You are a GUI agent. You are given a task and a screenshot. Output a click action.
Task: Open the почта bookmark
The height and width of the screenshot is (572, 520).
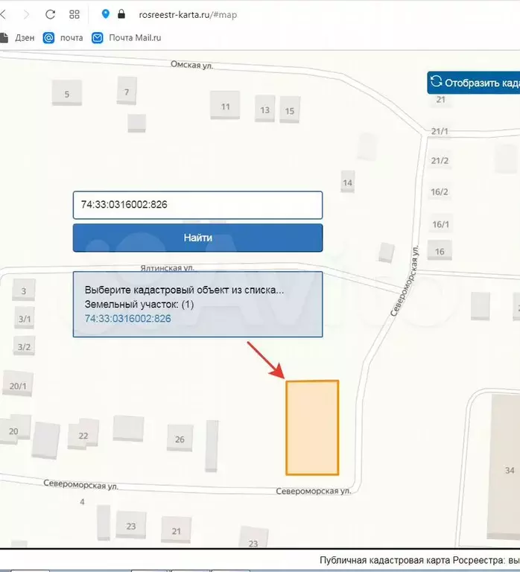click(x=63, y=37)
